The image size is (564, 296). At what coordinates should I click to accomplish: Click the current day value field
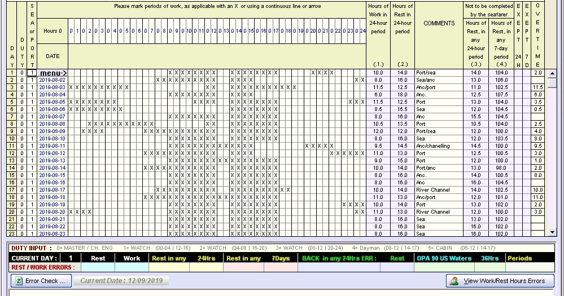coord(71,258)
